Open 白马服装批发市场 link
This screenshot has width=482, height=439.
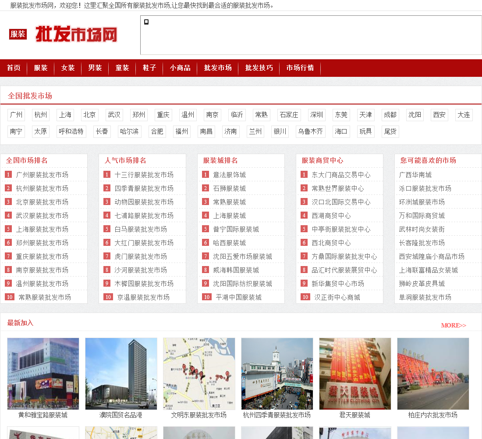coord(141,229)
